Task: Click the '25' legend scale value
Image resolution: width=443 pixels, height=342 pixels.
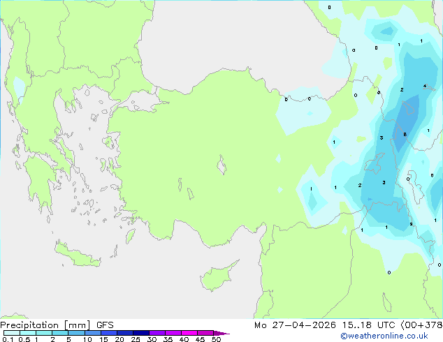Action: click(x=136, y=339)
